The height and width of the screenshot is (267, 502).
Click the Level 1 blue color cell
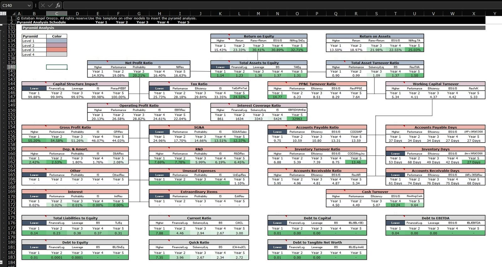pos(56,41)
